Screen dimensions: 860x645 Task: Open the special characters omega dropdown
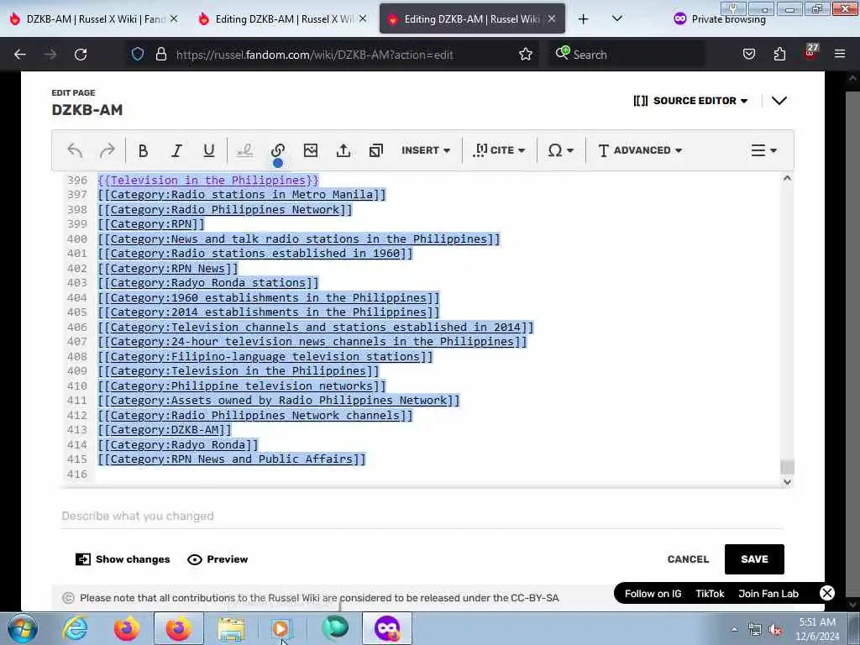[560, 150]
